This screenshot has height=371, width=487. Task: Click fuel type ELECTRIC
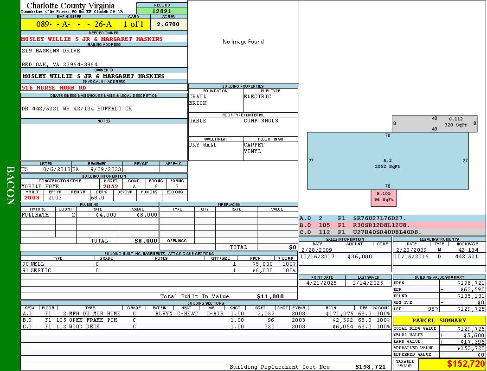(x=257, y=96)
